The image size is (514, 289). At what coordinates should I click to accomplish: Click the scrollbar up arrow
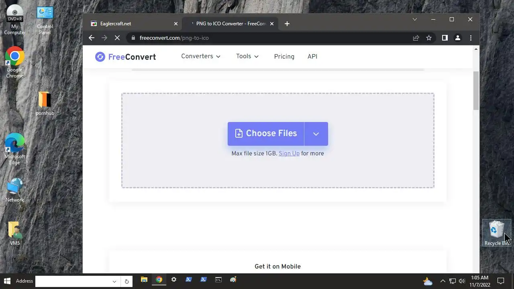476,49
